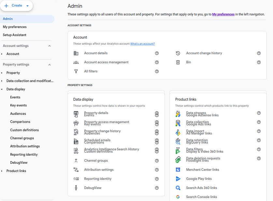Image resolution: width=273 pixels, height=201 pixels.
Task: Select Admin in the left navigation
Action: [x=8, y=19]
